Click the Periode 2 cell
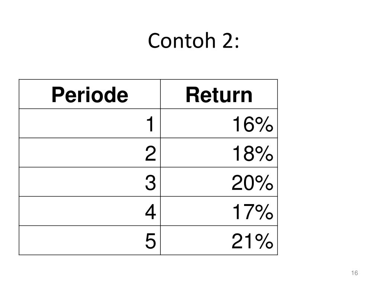This screenshot has width=381, height=286. [90, 152]
